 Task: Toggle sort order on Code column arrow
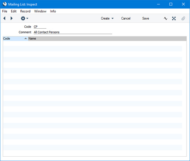coord(25,38)
